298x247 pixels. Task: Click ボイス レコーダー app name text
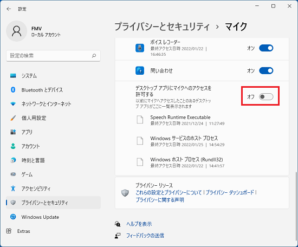165,42
